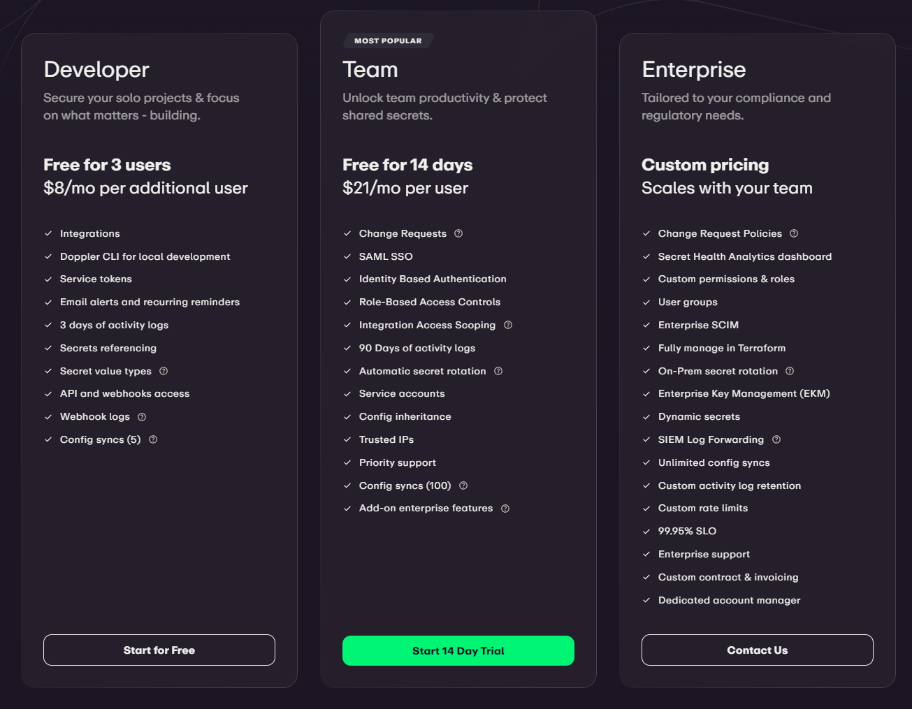Click info icon next to SIEM Log Forwarding

[776, 439]
